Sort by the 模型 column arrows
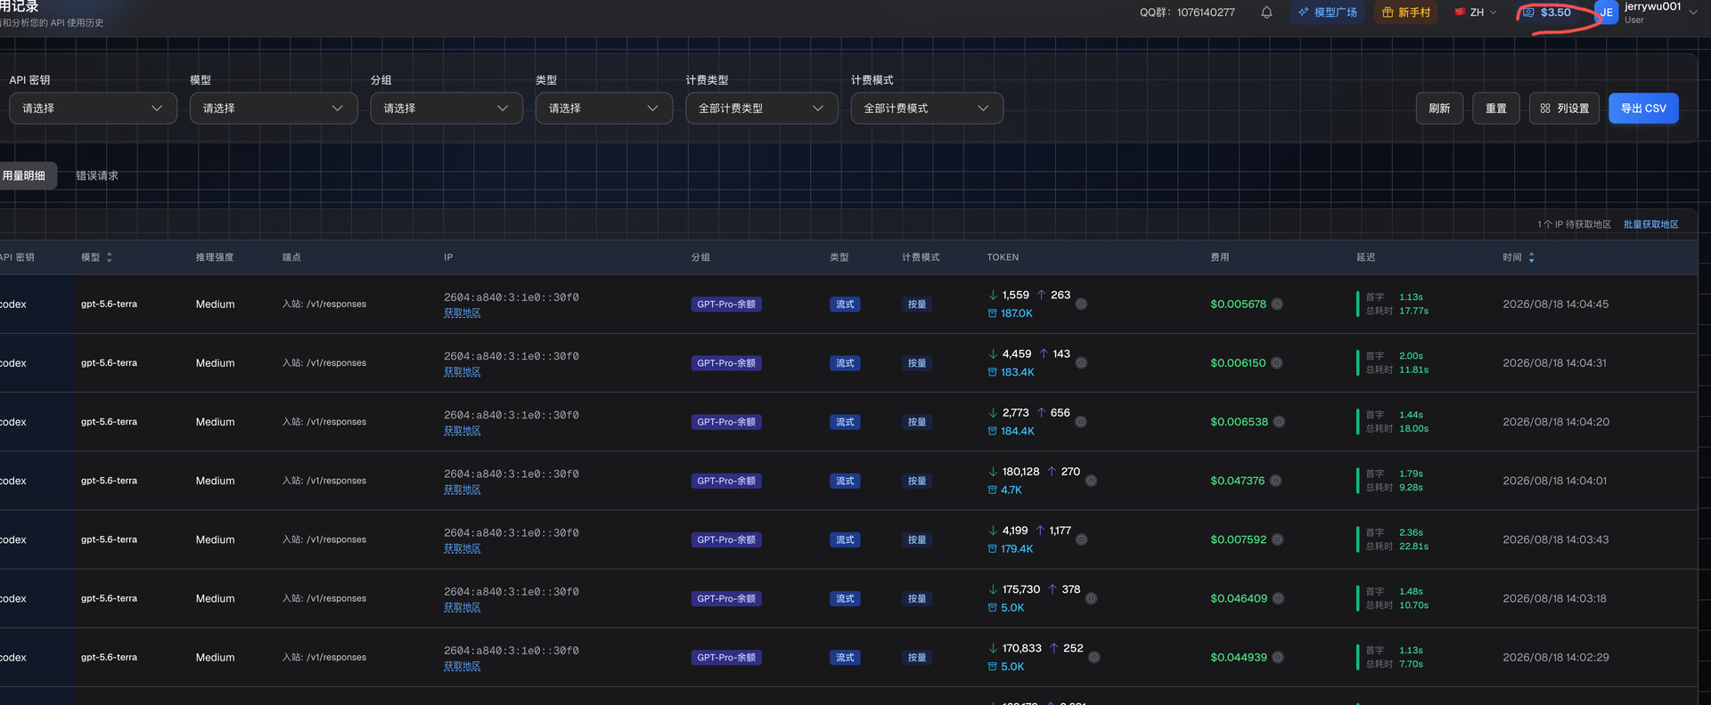 110,257
